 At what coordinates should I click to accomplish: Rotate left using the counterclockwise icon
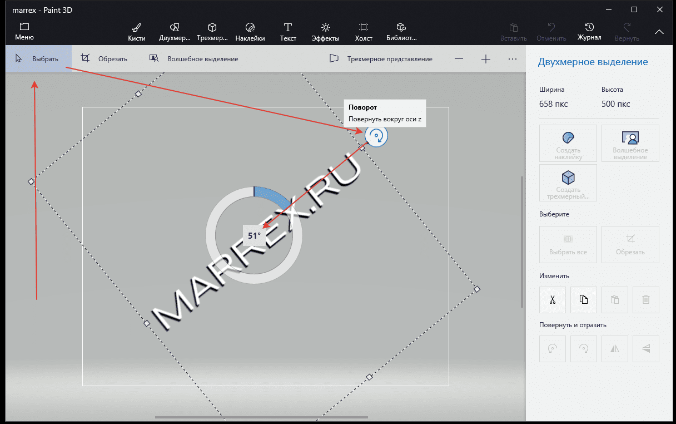point(553,349)
